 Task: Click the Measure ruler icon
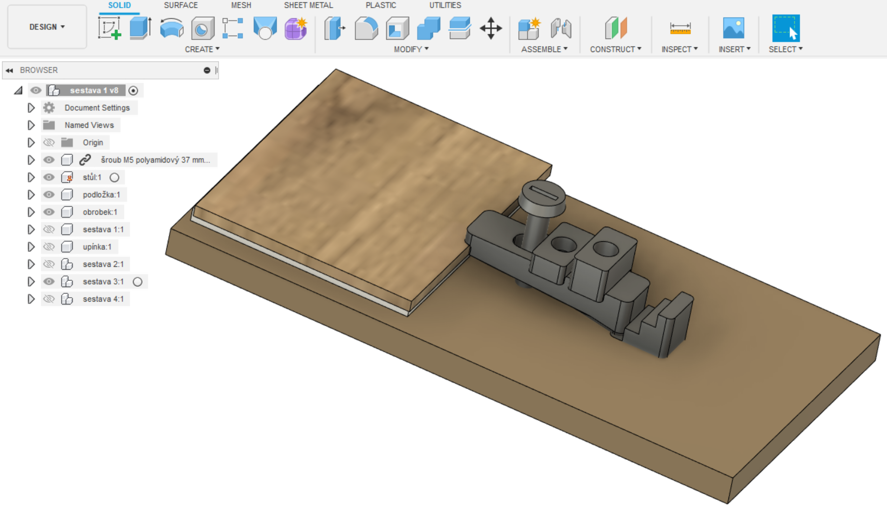pyautogui.click(x=680, y=28)
